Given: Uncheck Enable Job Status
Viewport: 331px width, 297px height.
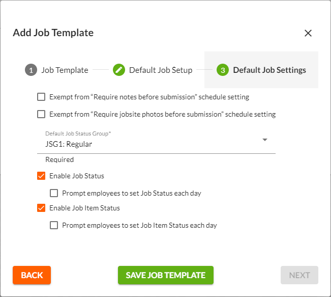Looking at the screenshot, I should (x=41, y=176).
